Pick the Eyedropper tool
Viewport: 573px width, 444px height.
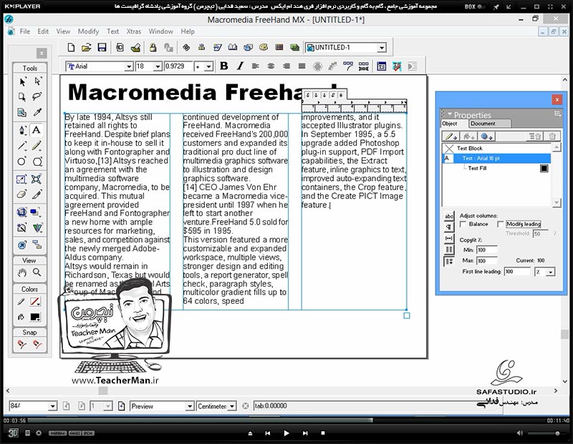point(37,112)
